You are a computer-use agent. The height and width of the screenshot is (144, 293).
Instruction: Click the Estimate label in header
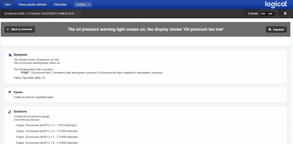(x=253, y=13)
